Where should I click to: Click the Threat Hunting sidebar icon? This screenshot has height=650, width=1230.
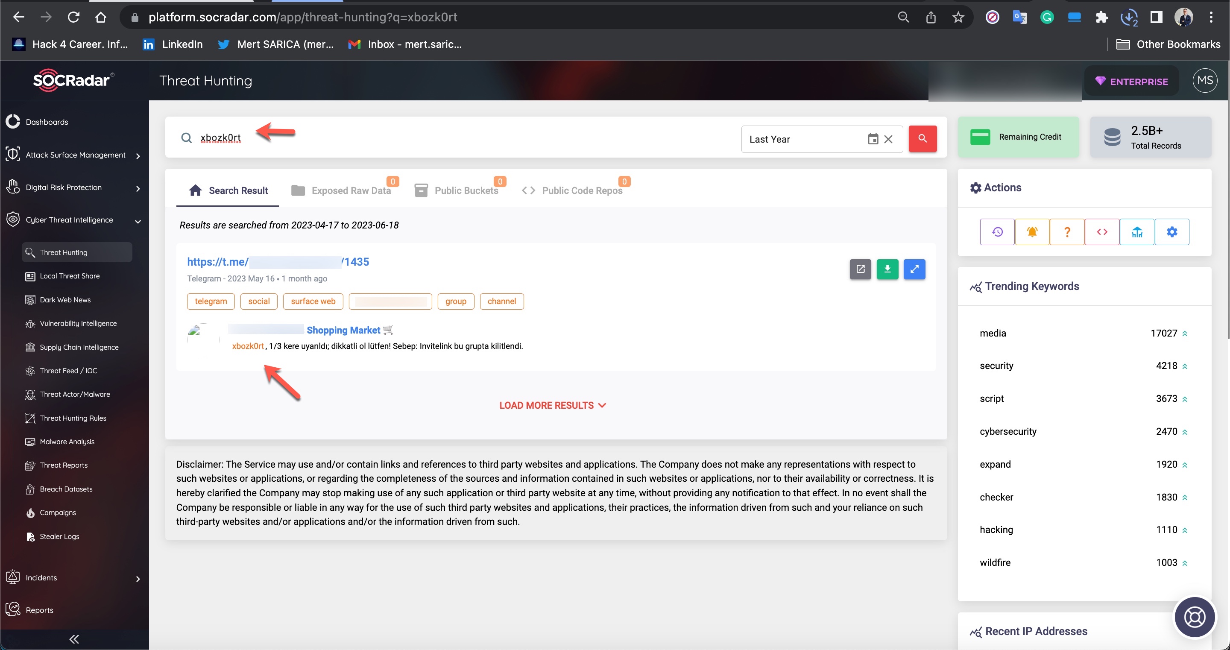click(29, 252)
